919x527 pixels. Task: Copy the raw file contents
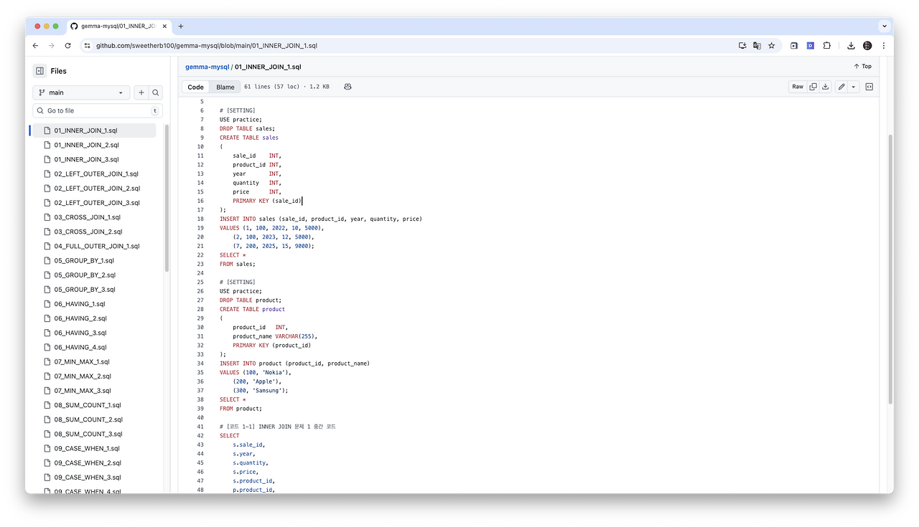pos(813,87)
